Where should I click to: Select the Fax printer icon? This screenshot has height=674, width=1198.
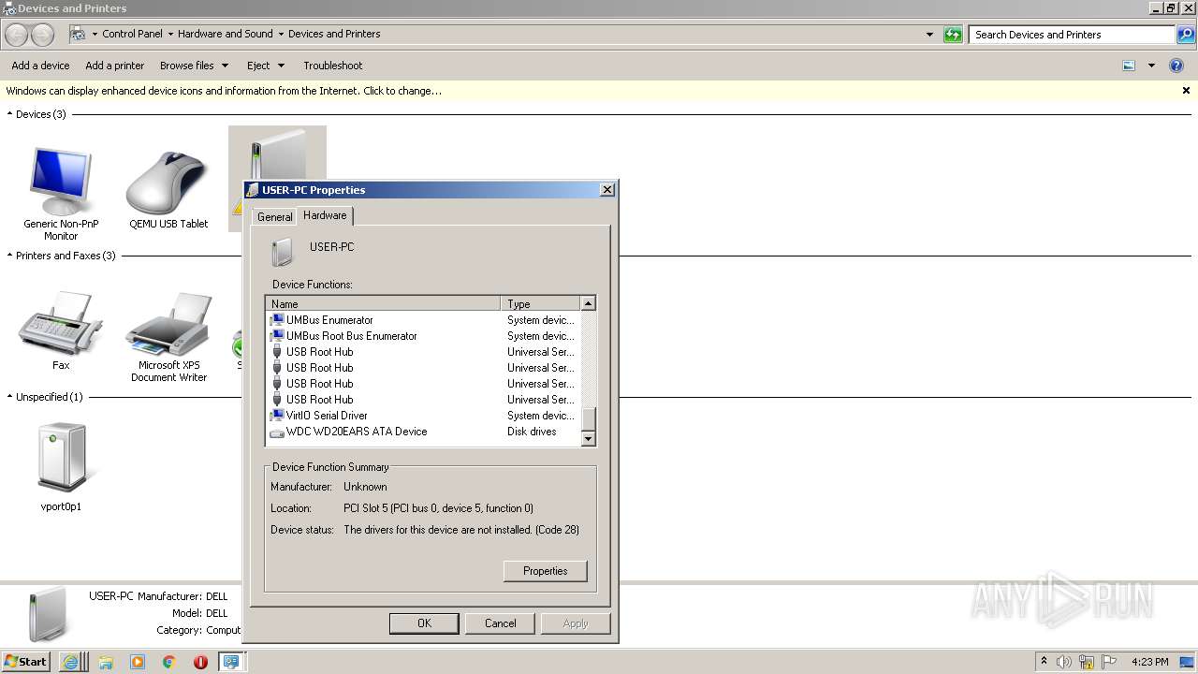click(61, 323)
